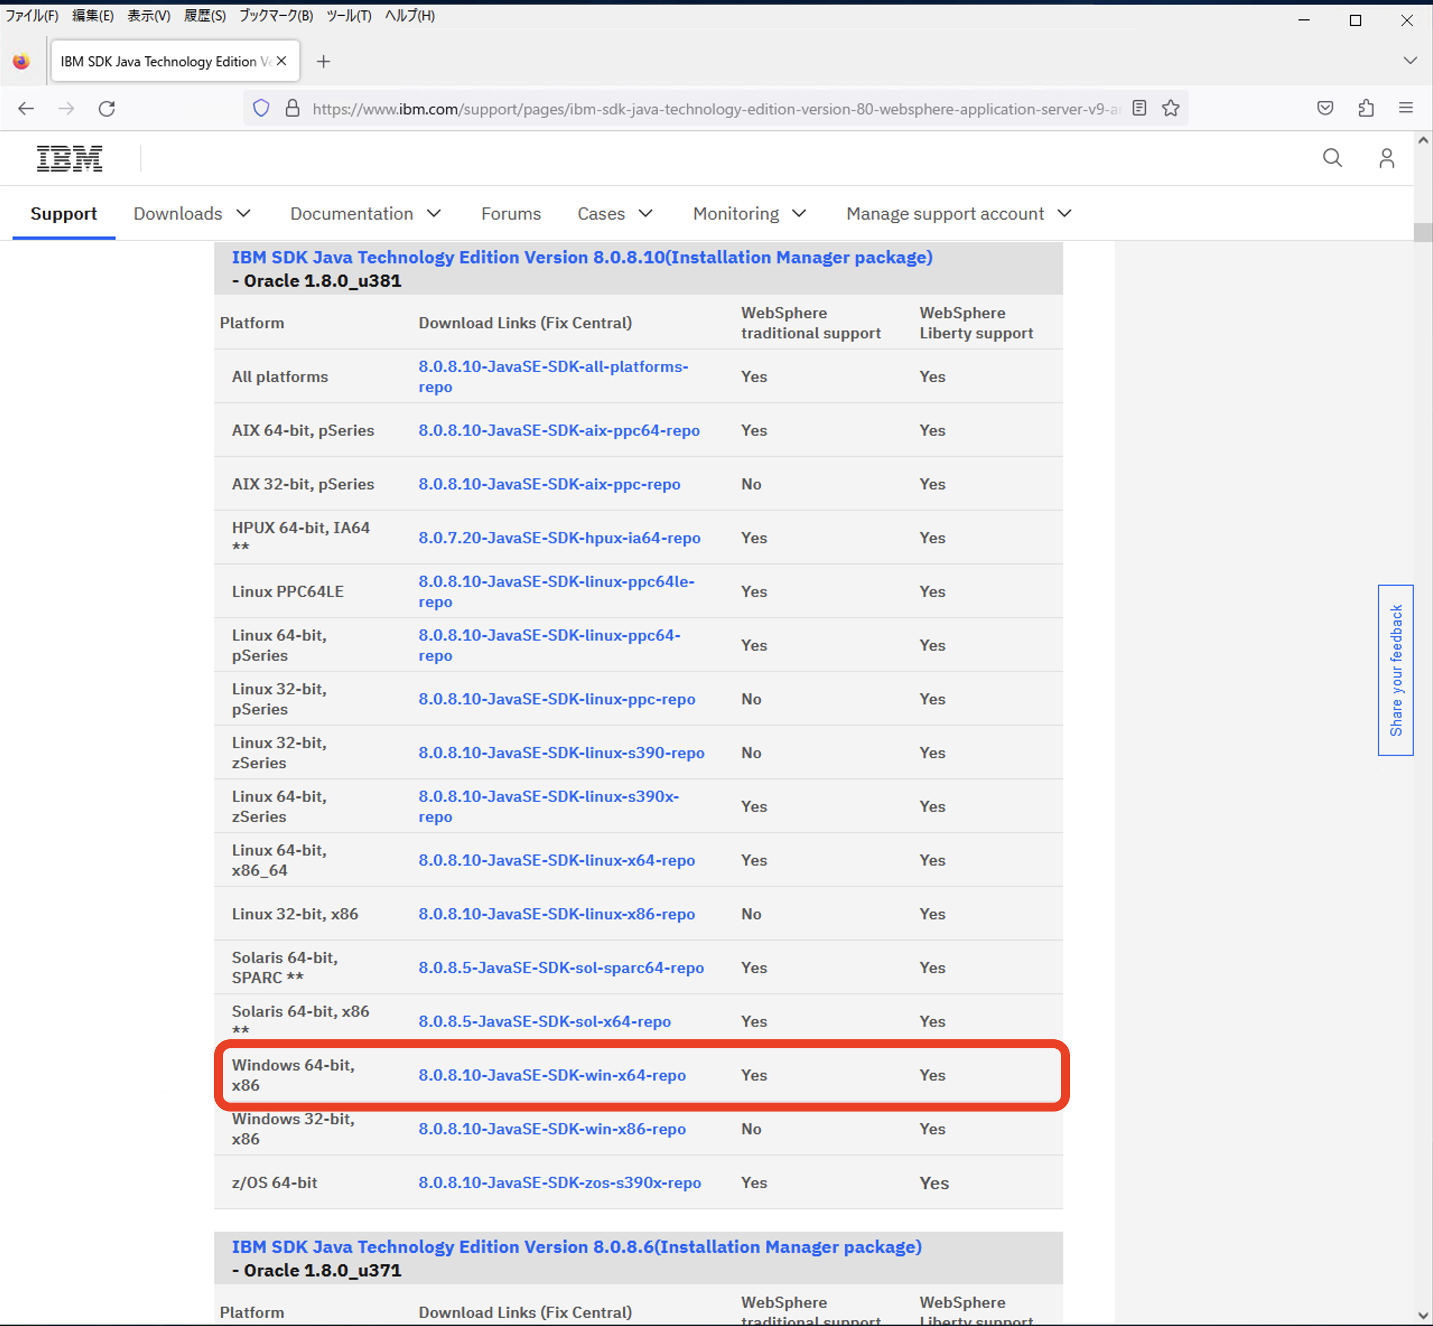Select the Forums navigation item
Image resolution: width=1433 pixels, height=1326 pixels.
[x=510, y=213]
